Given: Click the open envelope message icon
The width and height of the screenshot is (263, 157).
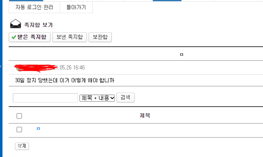Looking at the screenshot, I should pos(15,24).
